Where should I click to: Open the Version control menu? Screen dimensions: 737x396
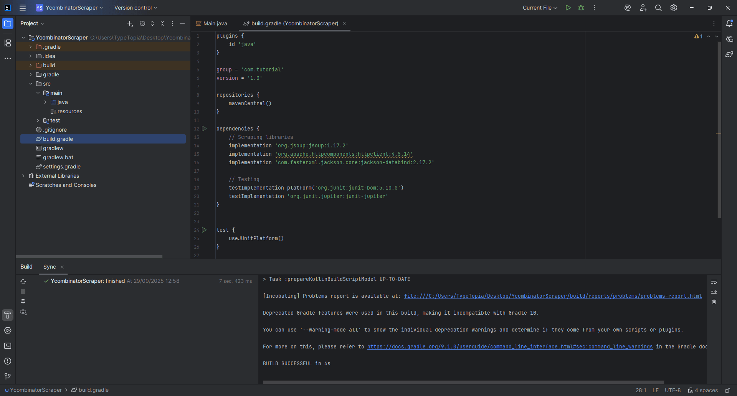[x=136, y=8]
